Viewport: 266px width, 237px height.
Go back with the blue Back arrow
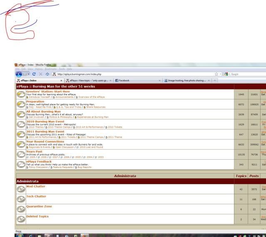point(19,74)
